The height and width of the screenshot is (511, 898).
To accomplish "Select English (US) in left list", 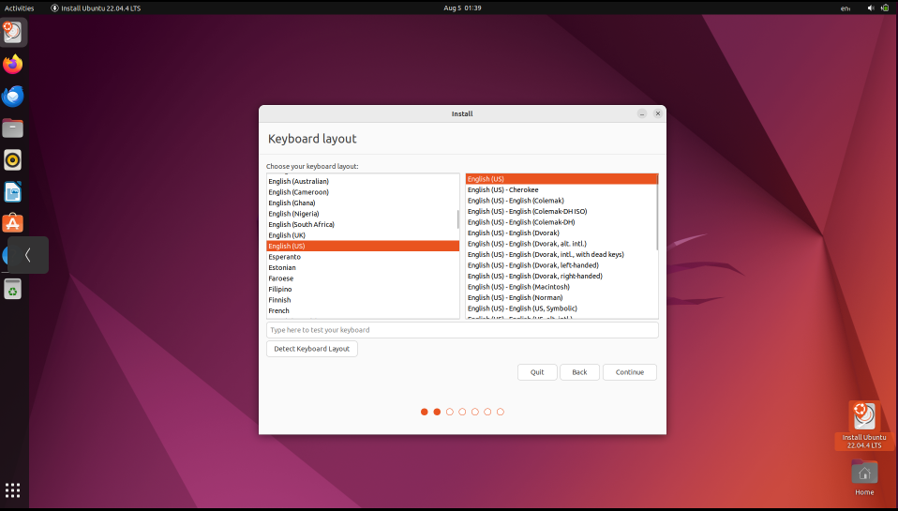I will click(363, 246).
